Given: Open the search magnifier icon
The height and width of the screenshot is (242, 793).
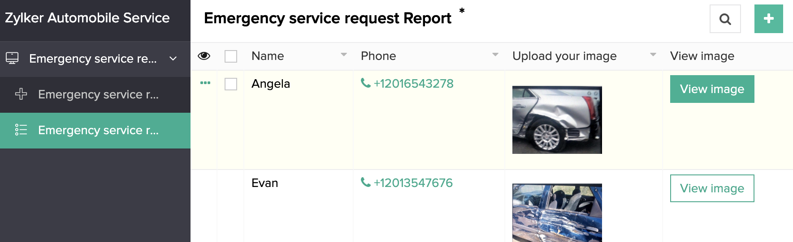Looking at the screenshot, I should pos(725,19).
